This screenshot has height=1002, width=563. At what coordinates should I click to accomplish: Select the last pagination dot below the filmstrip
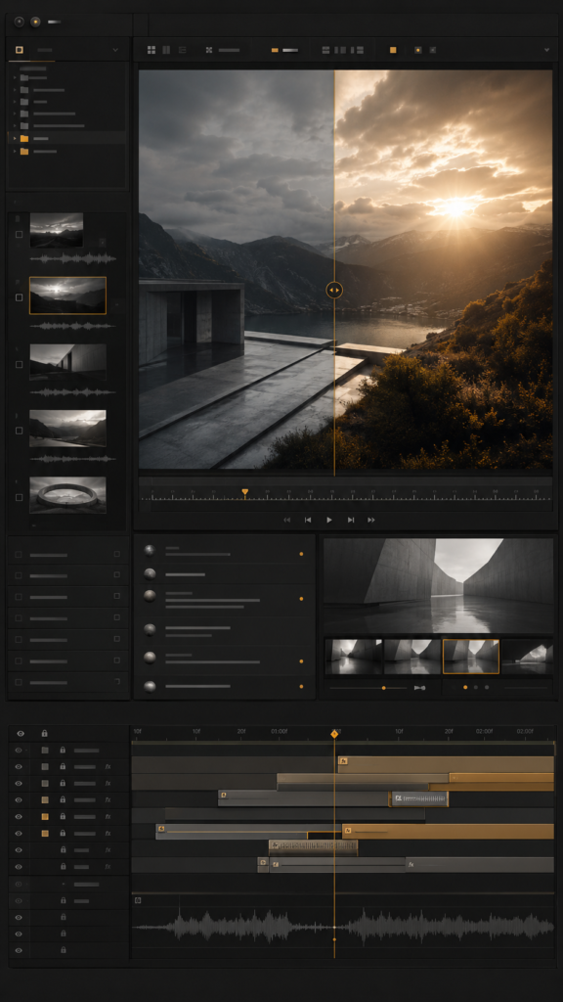(487, 688)
